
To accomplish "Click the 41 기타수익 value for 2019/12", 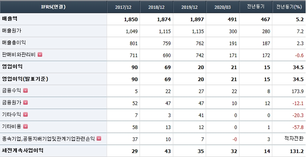I will pyautogui.click(x=201, y=115).
